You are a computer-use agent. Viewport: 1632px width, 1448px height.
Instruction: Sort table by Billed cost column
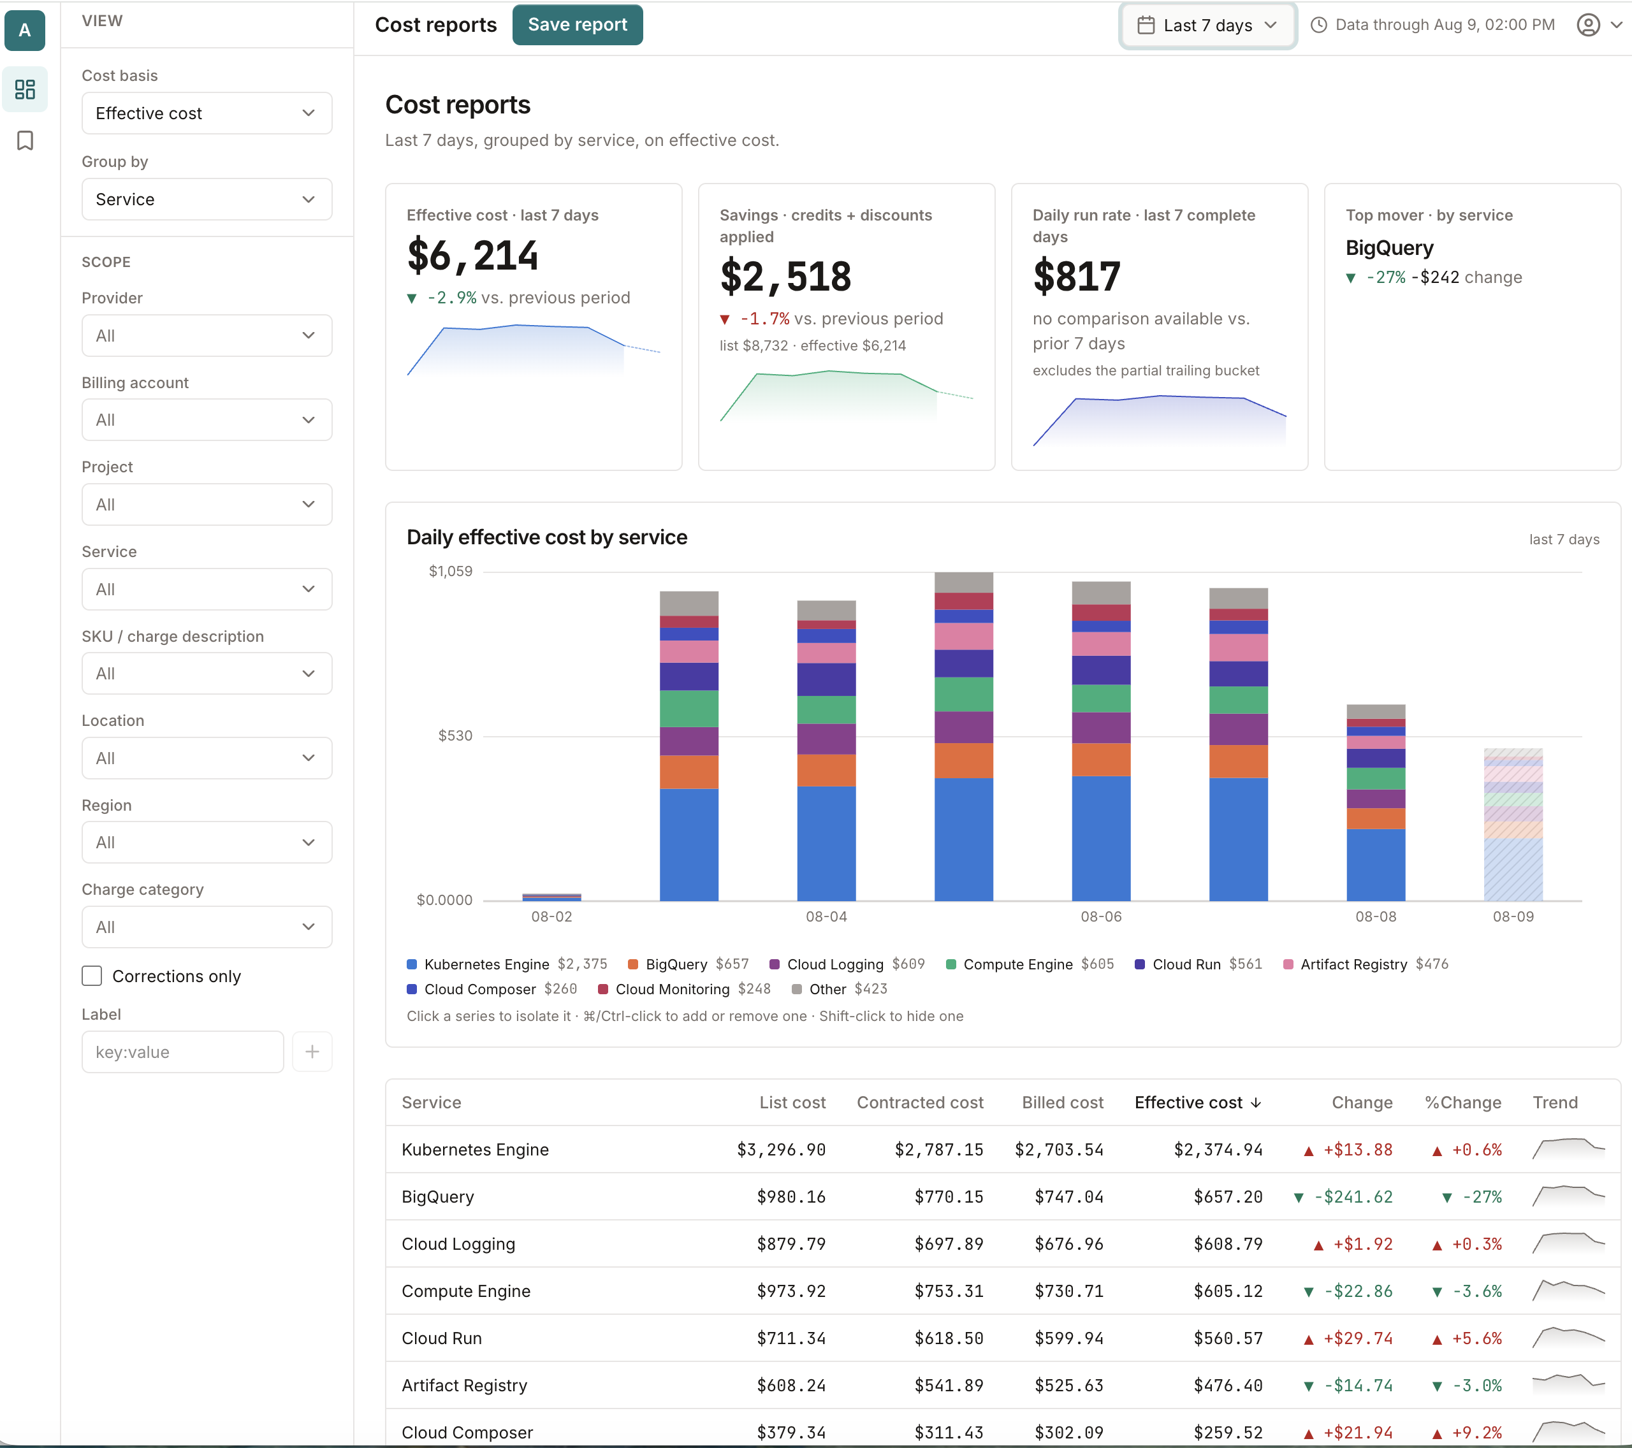coord(1062,1103)
